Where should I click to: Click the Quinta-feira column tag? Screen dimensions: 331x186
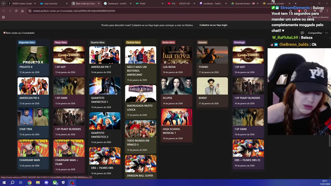point(133,42)
